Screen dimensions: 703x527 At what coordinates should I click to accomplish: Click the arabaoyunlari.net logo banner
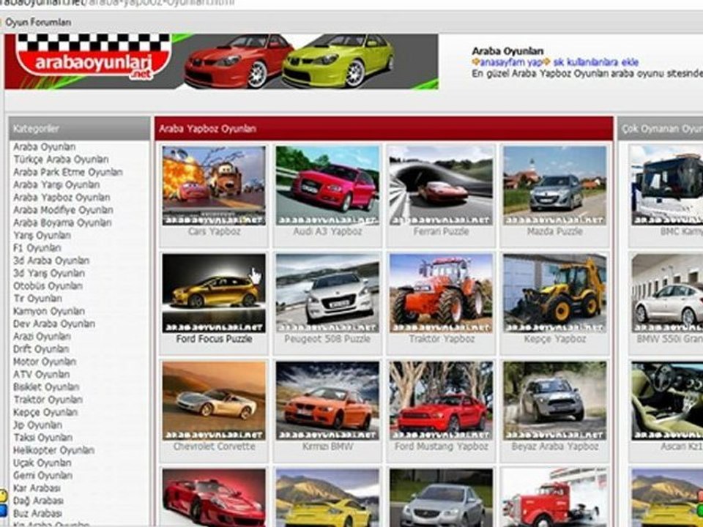(221, 61)
